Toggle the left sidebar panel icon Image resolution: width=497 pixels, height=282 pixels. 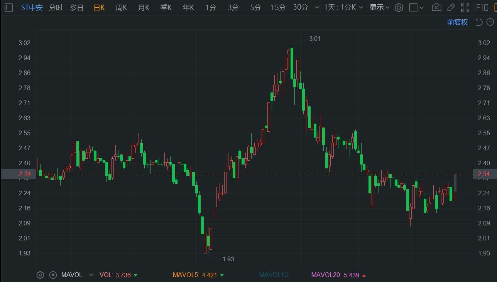pos(9,7)
